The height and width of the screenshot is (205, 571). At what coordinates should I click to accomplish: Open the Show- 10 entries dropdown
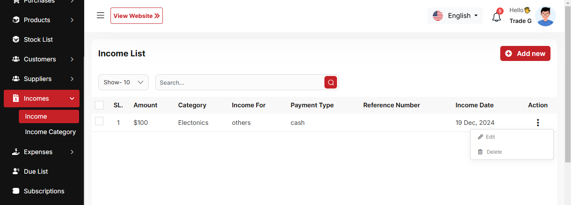pyautogui.click(x=123, y=82)
